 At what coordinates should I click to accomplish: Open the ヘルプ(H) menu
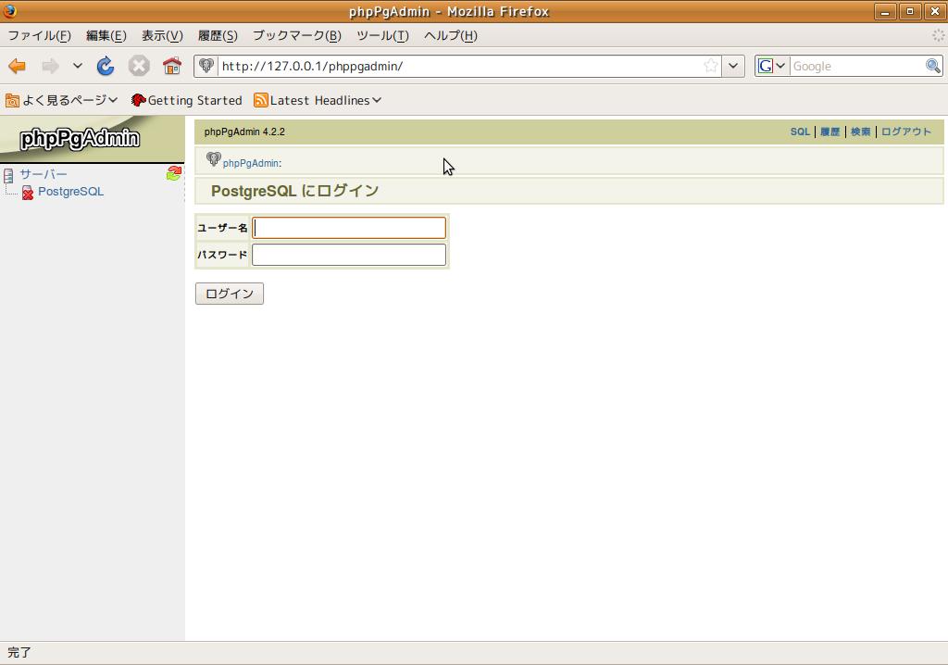(x=451, y=36)
